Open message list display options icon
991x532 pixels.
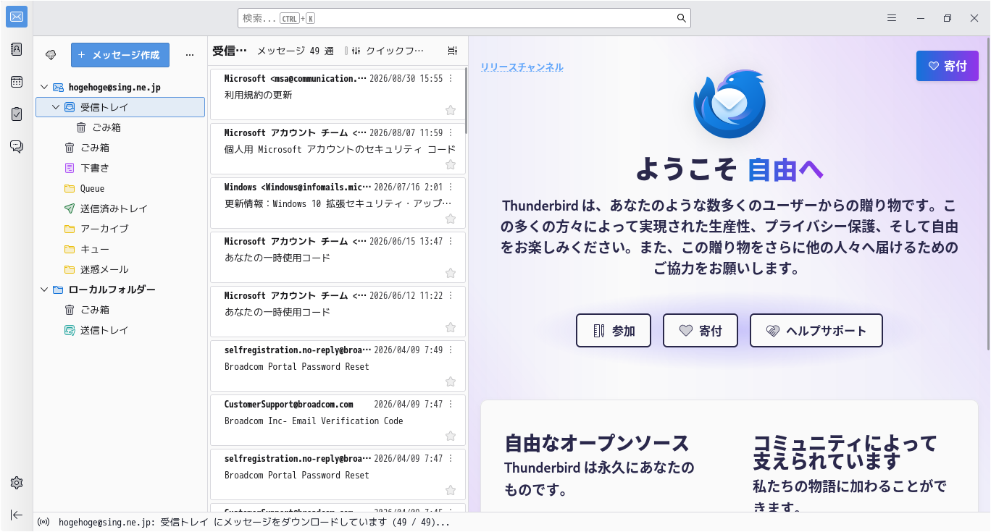[453, 51]
